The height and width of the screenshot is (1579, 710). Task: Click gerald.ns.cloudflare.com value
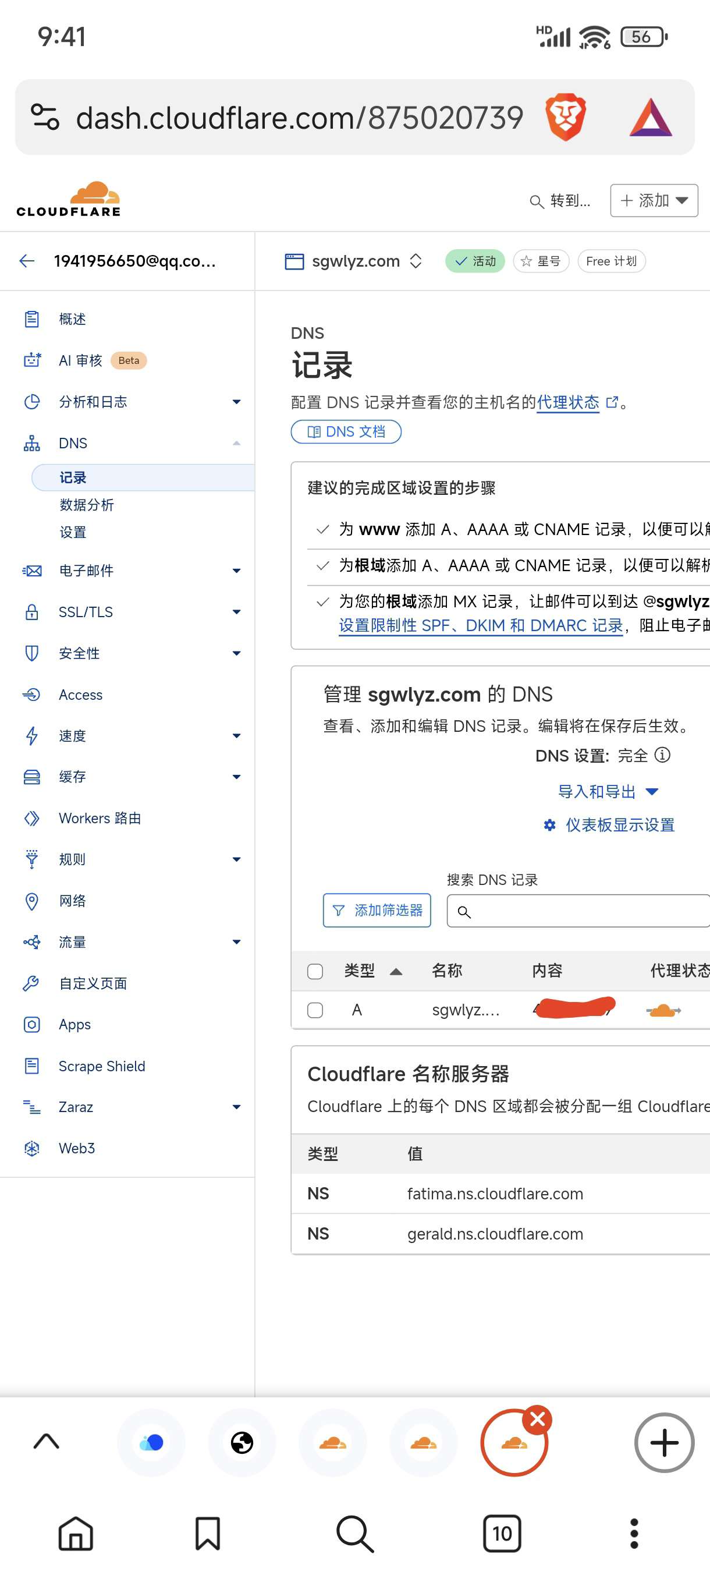click(495, 1234)
